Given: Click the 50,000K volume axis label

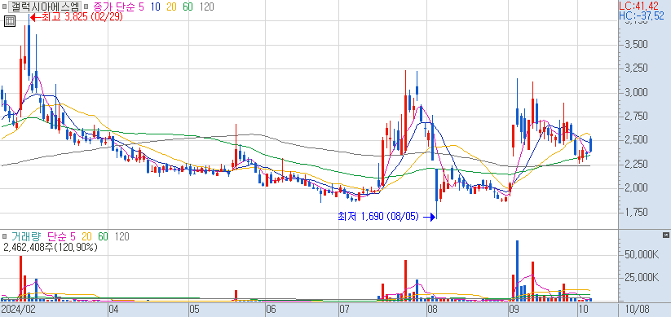Looking at the screenshot, I should pos(642,255).
